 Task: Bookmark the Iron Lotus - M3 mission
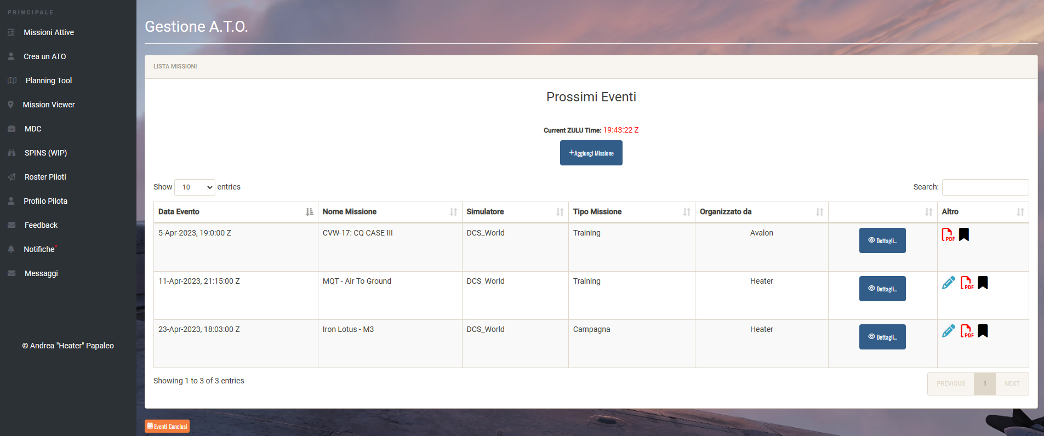coord(983,331)
